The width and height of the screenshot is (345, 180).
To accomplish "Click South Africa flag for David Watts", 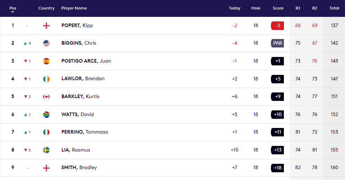I will (x=46, y=114).
